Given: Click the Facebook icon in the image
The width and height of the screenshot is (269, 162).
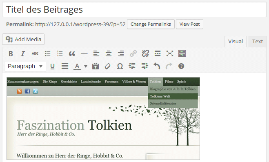Looking at the screenshot, I should 27,91.
